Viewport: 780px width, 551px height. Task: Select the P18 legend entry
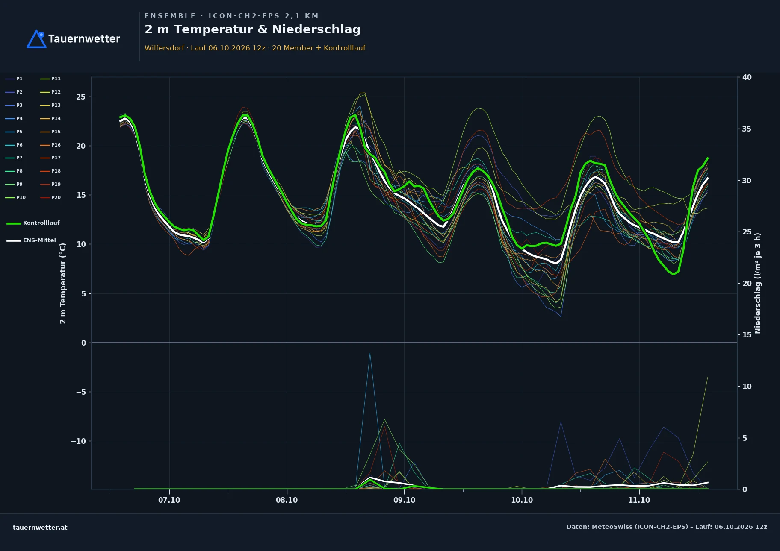click(50, 171)
